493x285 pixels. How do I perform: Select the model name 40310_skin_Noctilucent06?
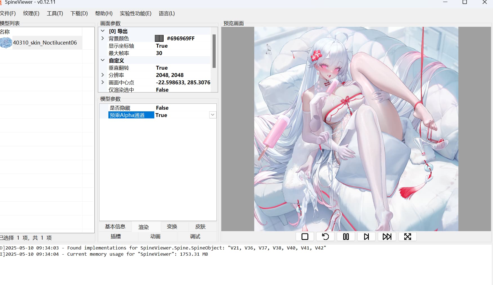(45, 43)
